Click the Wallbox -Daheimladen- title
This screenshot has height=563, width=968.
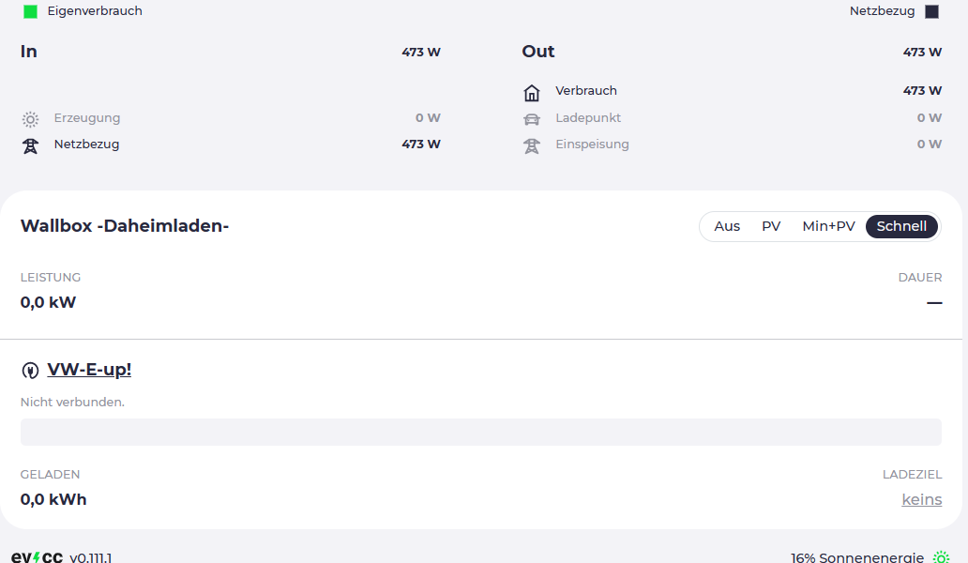pyautogui.click(x=125, y=226)
